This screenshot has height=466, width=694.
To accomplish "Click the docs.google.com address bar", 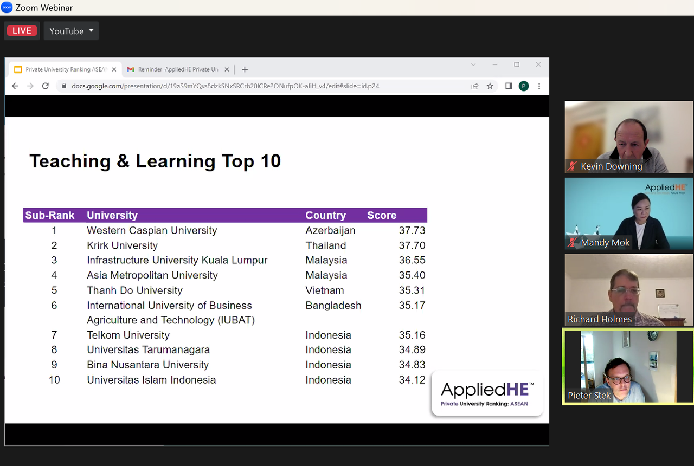I will tap(260, 86).
